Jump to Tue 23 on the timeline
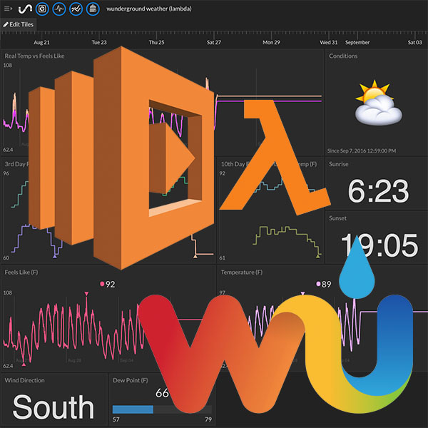Screen dimensions: 428x428 [x=99, y=42]
